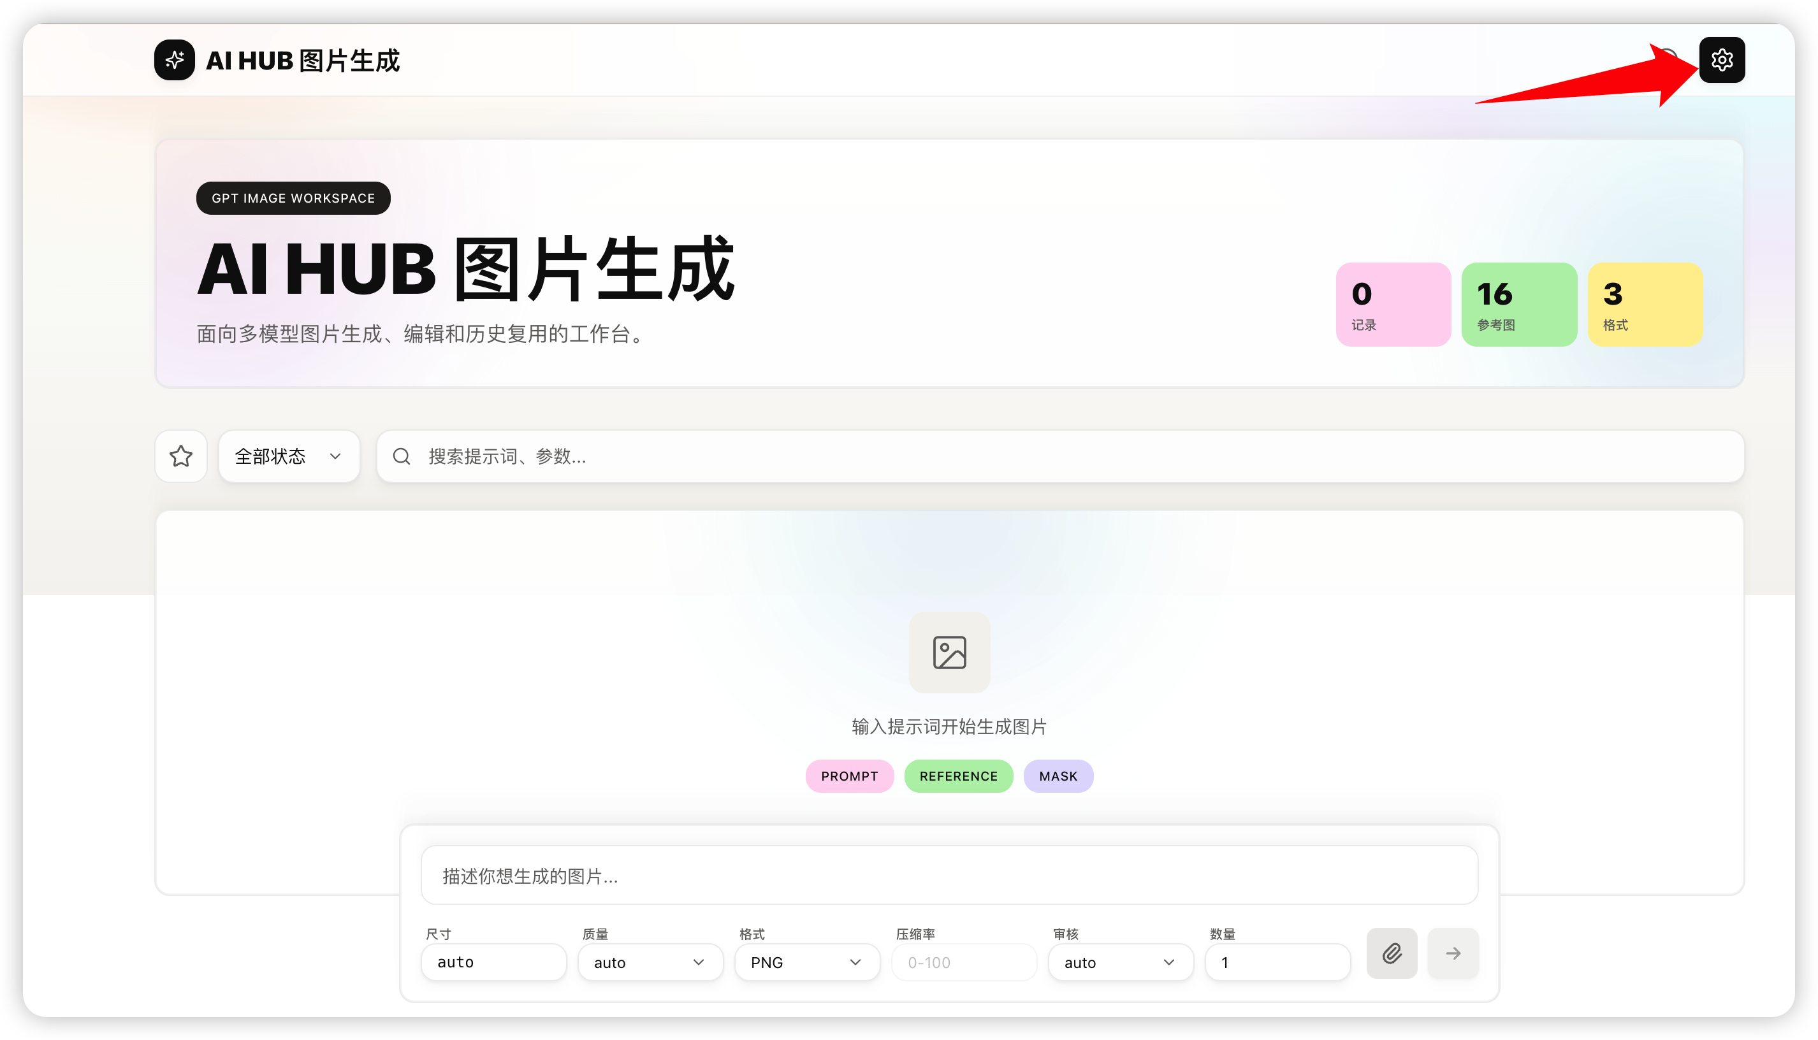Click the GPT IMAGE WORKSPACE badge

tap(293, 198)
